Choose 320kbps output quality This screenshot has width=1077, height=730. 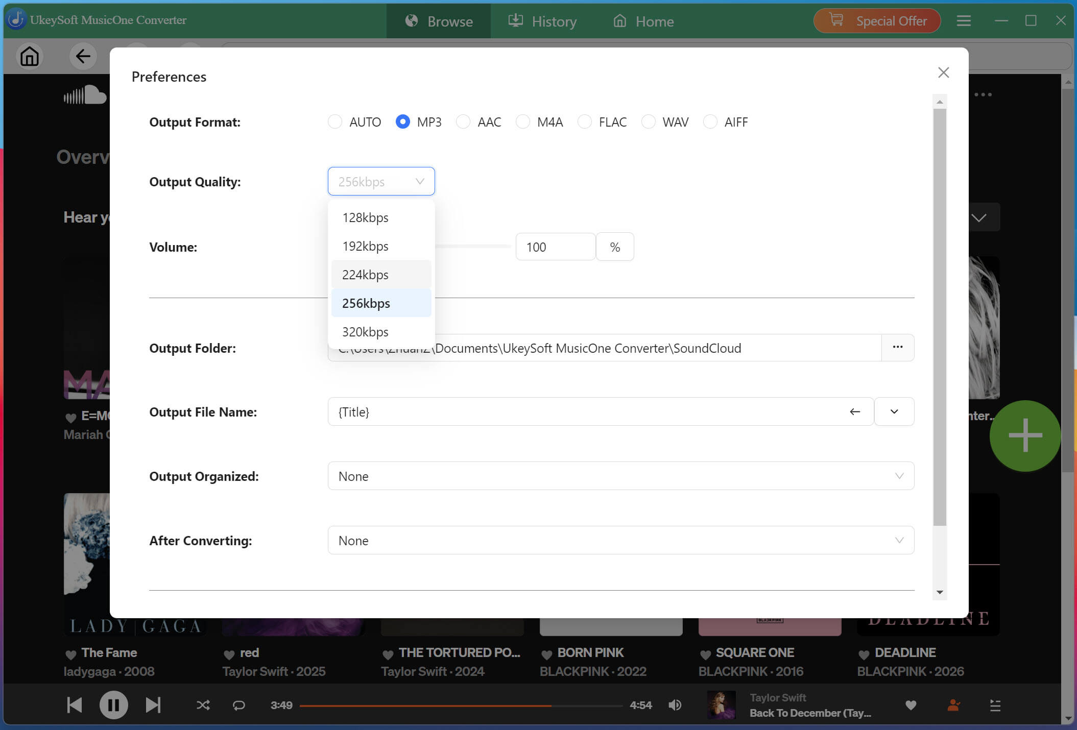click(x=381, y=332)
